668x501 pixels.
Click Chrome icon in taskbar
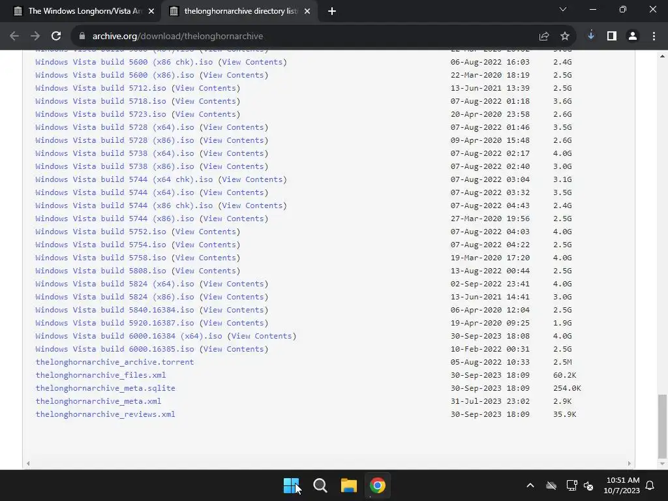pyautogui.click(x=377, y=485)
